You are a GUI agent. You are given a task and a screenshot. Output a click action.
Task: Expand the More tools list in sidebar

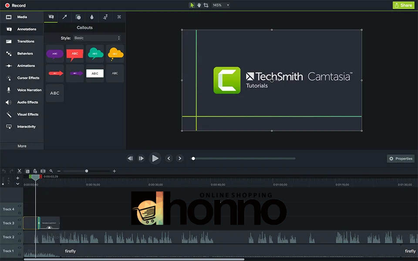coord(22,146)
